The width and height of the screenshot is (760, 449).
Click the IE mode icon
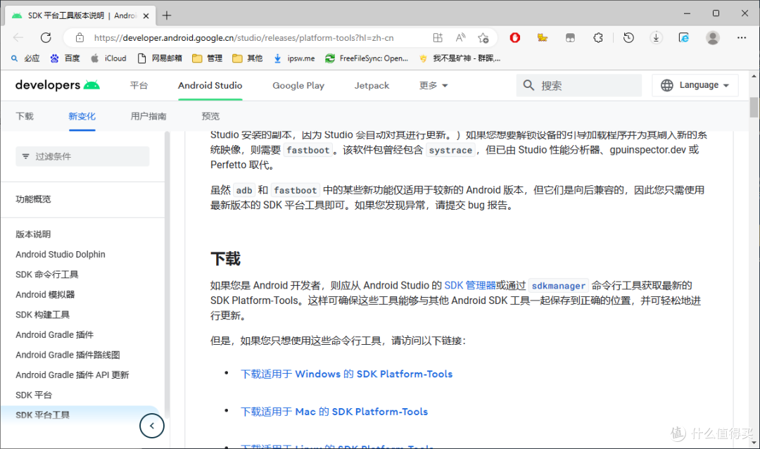(x=684, y=38)
